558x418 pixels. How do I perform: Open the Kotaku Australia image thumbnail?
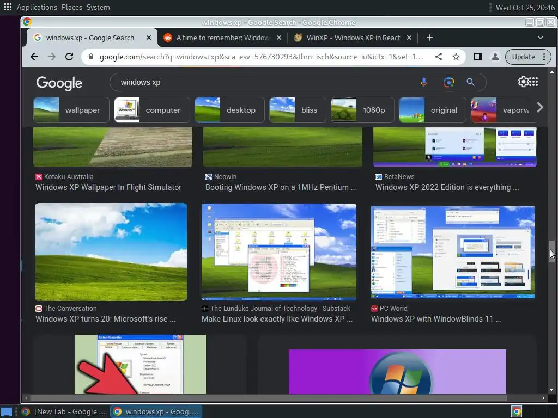113,147
